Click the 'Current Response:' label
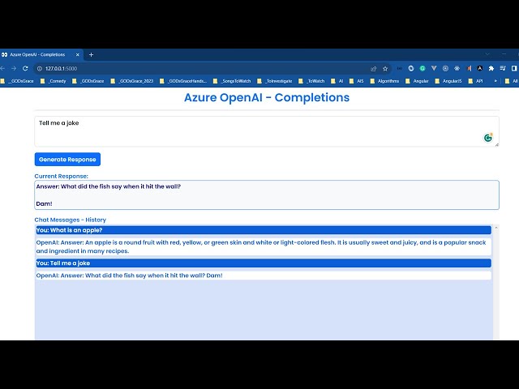Image resolution: width=519 pixels, height=389 pixels. (x=62, y=177)
